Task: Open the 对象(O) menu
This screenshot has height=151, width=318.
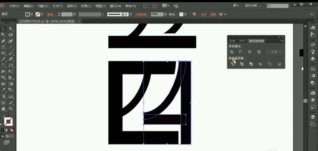Action: coord(43,6)
